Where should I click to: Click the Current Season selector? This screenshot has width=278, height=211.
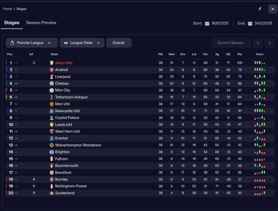click(x=231, y=43)
